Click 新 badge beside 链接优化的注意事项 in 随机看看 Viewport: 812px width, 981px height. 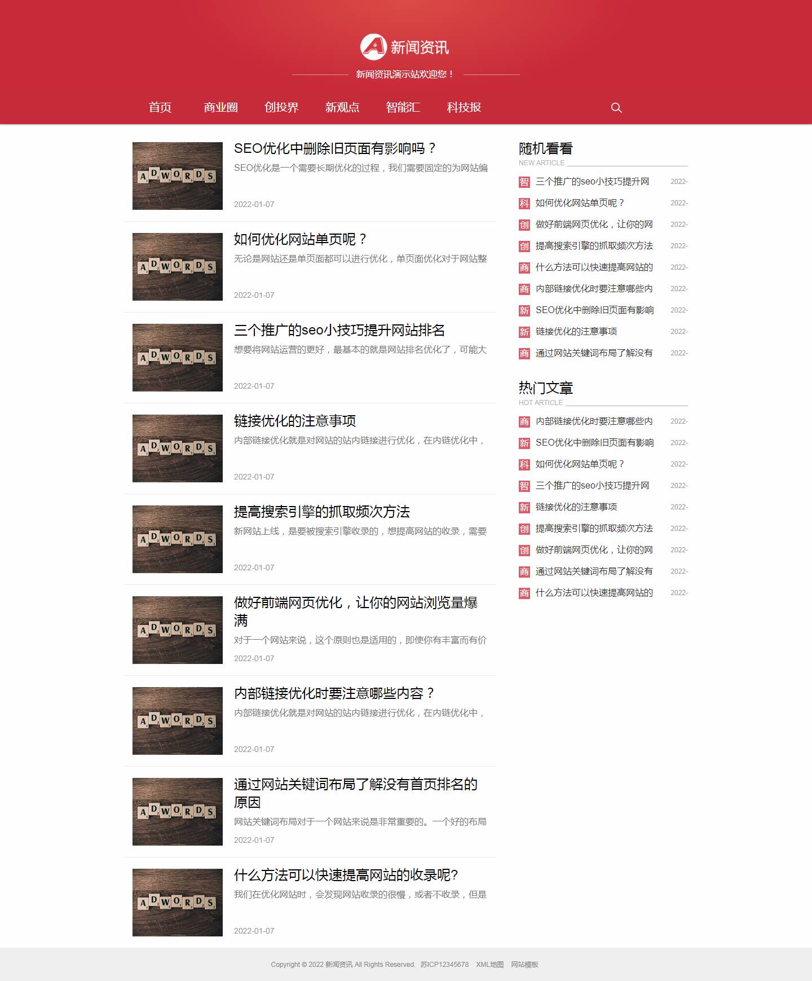point(524,332)
